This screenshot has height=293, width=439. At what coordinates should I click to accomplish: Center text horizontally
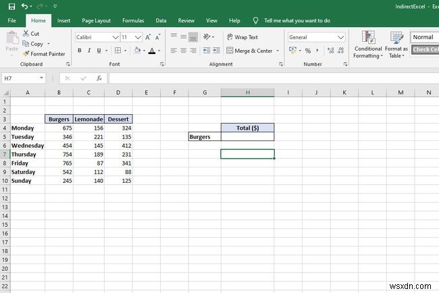tap(184, 51)
